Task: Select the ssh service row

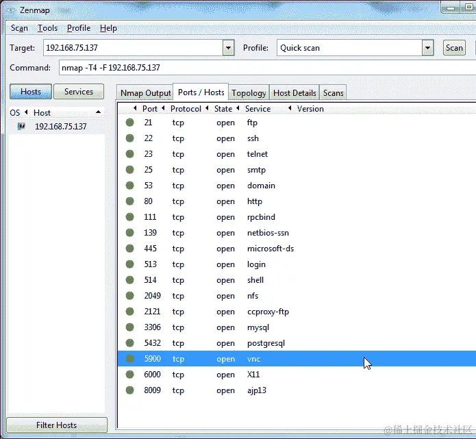Action: click(297, 138)
